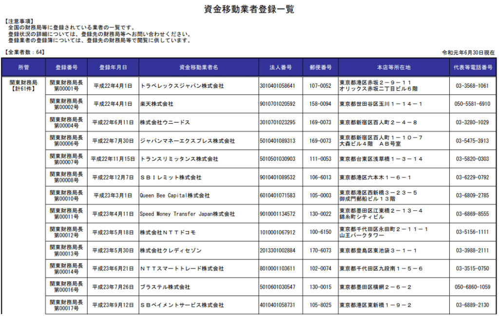Select company トラベレックスジャパン株式会社
Image resolution: width=499 pixels, height=316 pixels.
pyautogui.click(x=182, y=86)
